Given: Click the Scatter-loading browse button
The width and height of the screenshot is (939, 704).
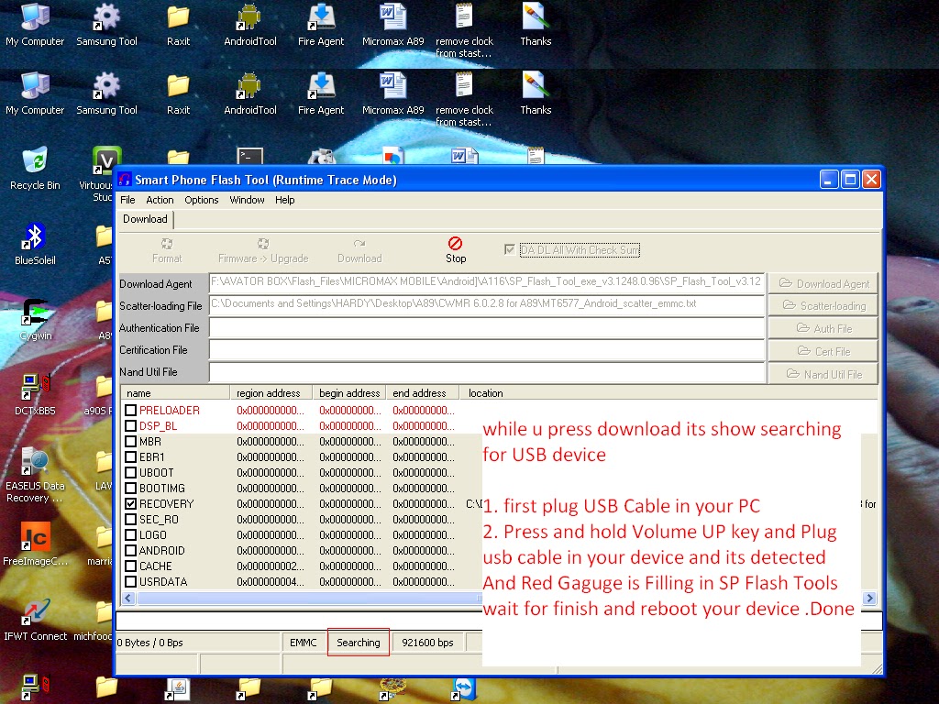Looking at the screenshot, I should click(823, 305).
